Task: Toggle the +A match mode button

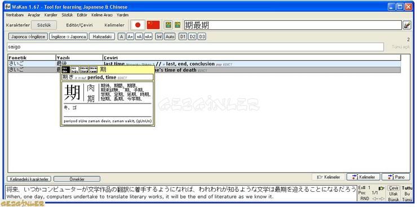Action: pos(139,37)
